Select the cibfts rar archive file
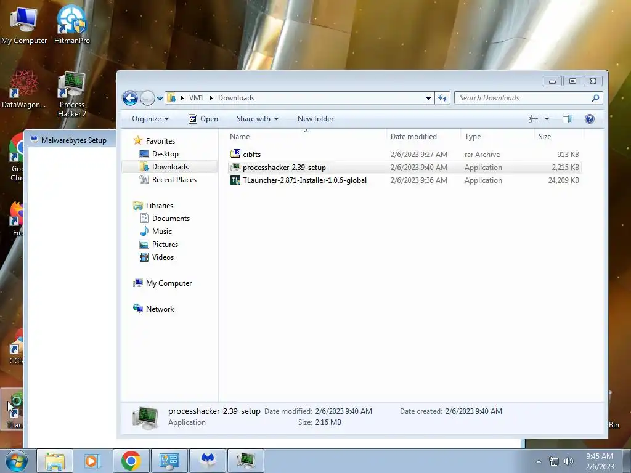 coord(404,155)
